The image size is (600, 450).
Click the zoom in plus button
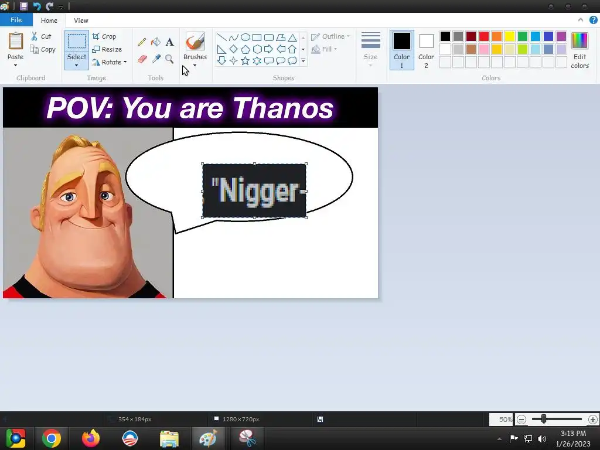click(x=593, y=420)
